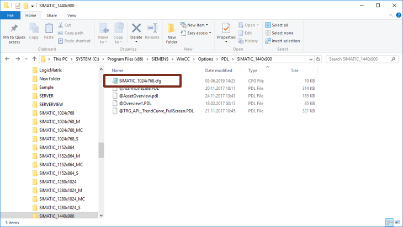Open Quick Access Toolbar customize dropdown
Viewport: 403px width, 227px height.
[x=33, y=6]
